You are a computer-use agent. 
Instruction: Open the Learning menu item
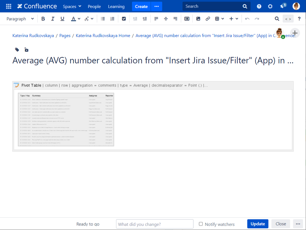(116, 6)
